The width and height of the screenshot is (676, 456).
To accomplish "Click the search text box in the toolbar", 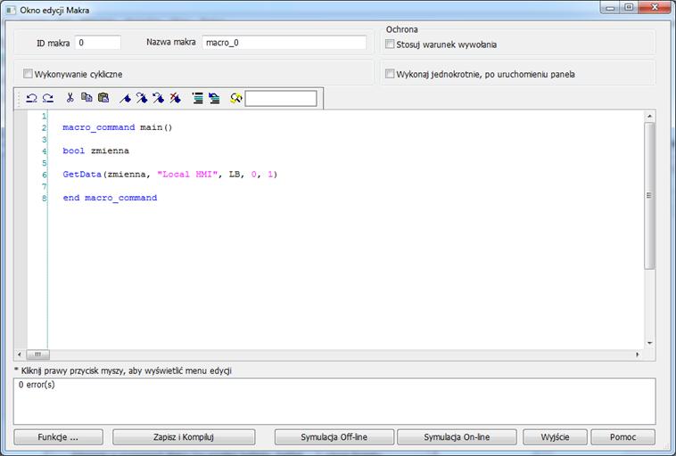I will click(281, 98).
